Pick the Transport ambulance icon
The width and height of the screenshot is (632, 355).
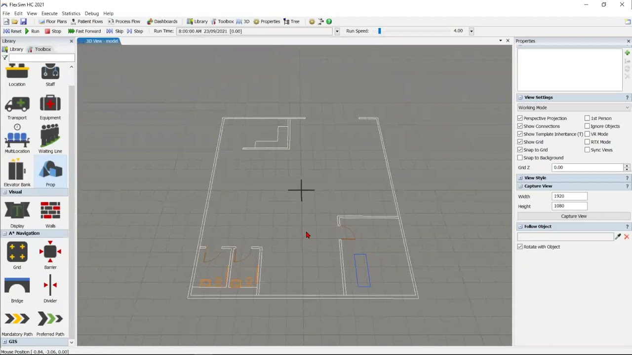click(x=17, y=108)
